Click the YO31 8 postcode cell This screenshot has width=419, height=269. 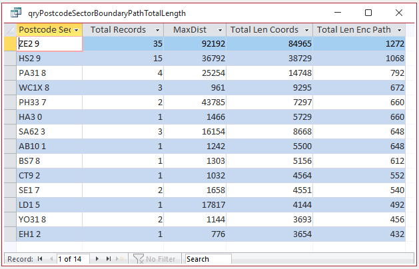[x=49, y=220]
